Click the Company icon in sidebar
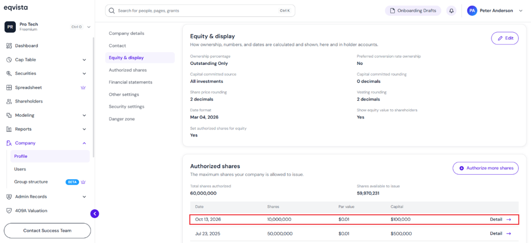531x243 pixels. click(9, 143)
